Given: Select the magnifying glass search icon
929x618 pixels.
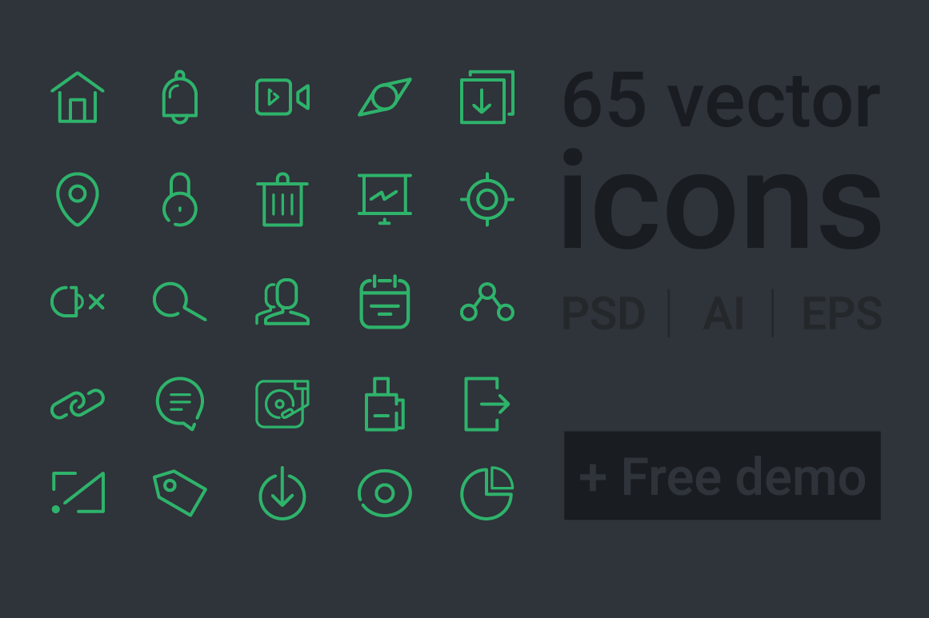Looking at the screenshot, I should coord(179,302).
